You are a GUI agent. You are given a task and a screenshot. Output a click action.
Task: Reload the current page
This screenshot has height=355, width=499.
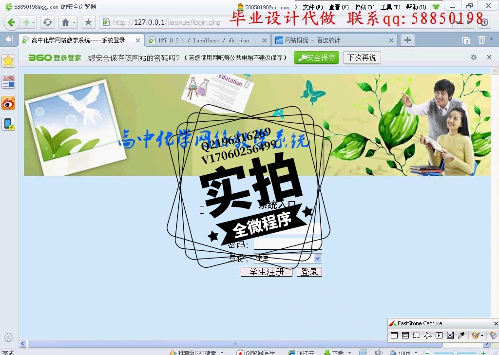click(47, 22)
